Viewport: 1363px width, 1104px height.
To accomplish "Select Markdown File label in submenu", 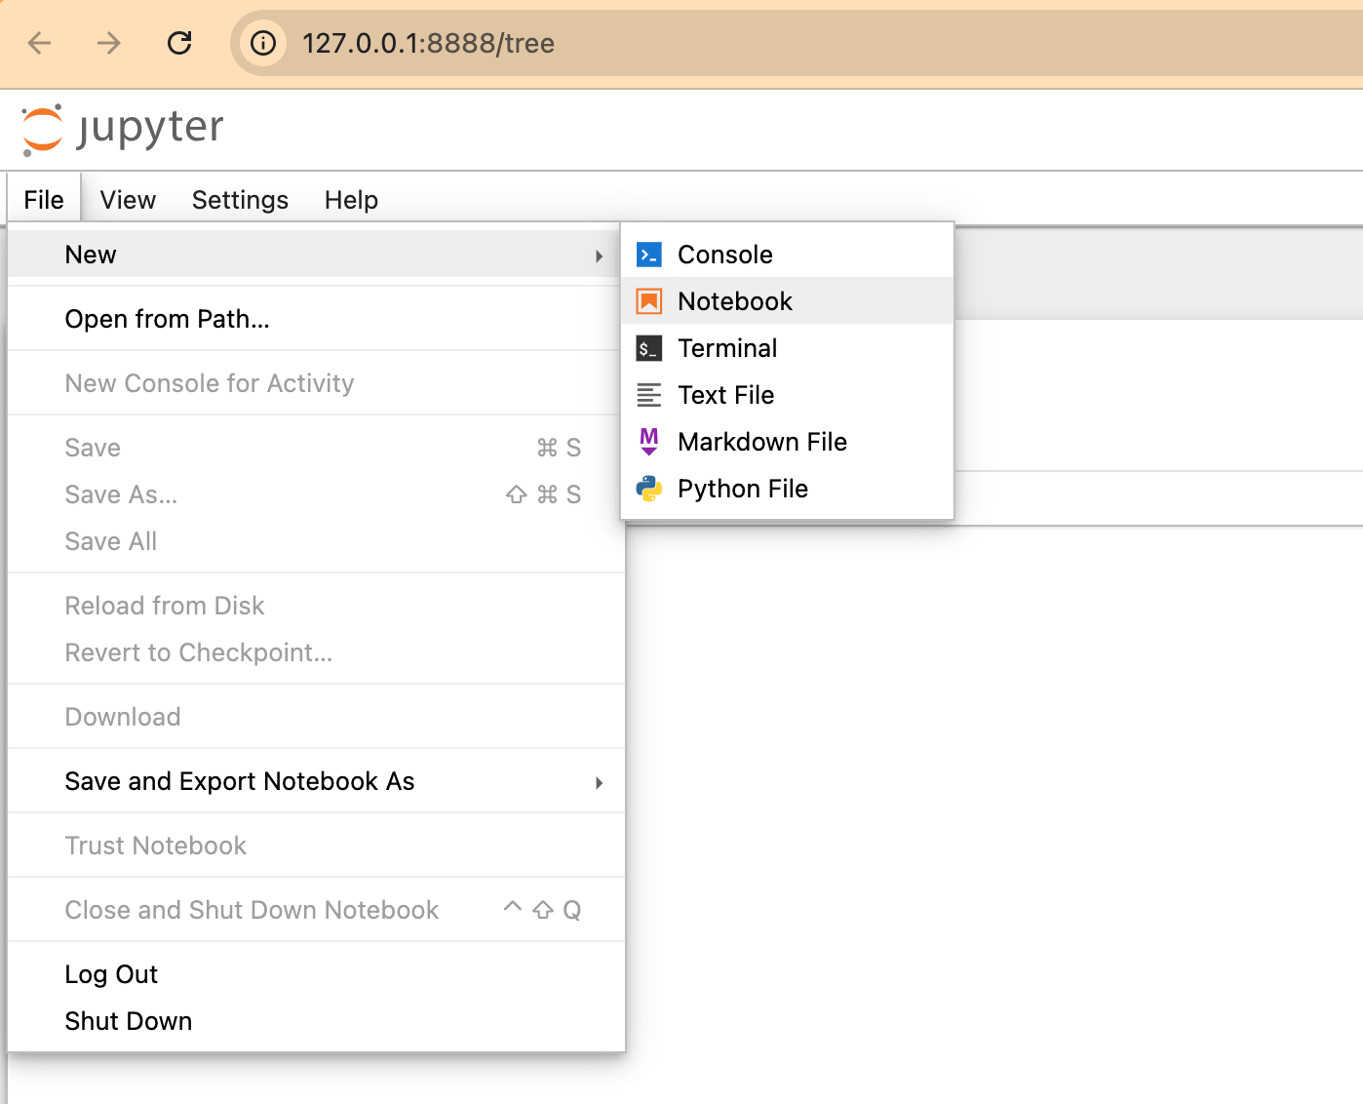I will click(762, 442).
